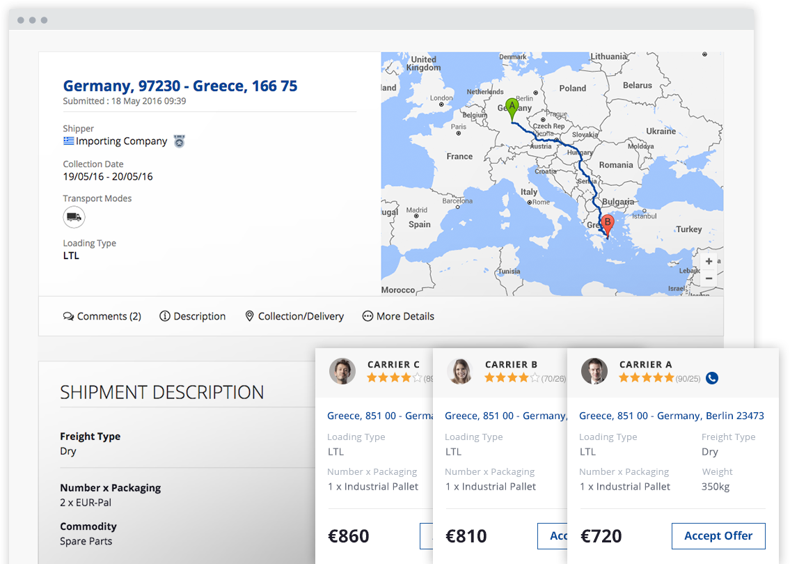Click the €720 price on Carrier A
Screen dimensions: 790x564
[601, 535]
